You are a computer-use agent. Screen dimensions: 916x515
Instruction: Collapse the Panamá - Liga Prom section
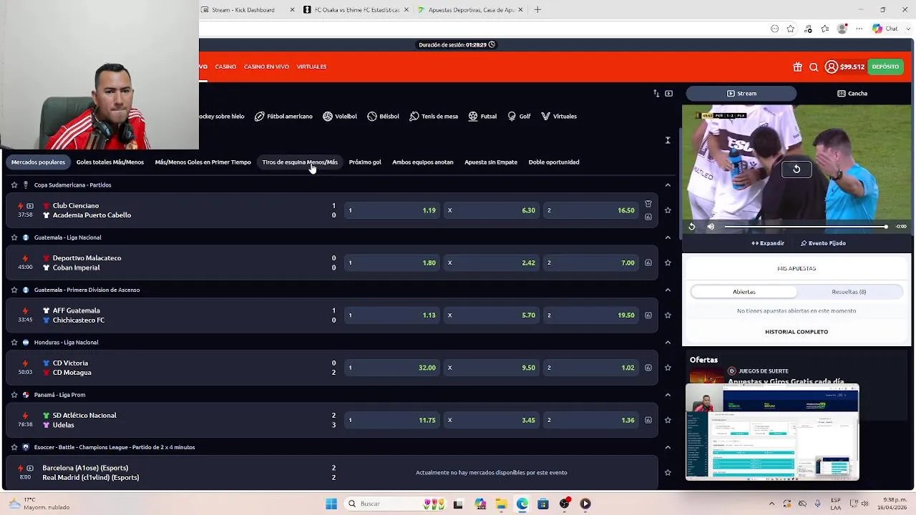pos(668,395)
